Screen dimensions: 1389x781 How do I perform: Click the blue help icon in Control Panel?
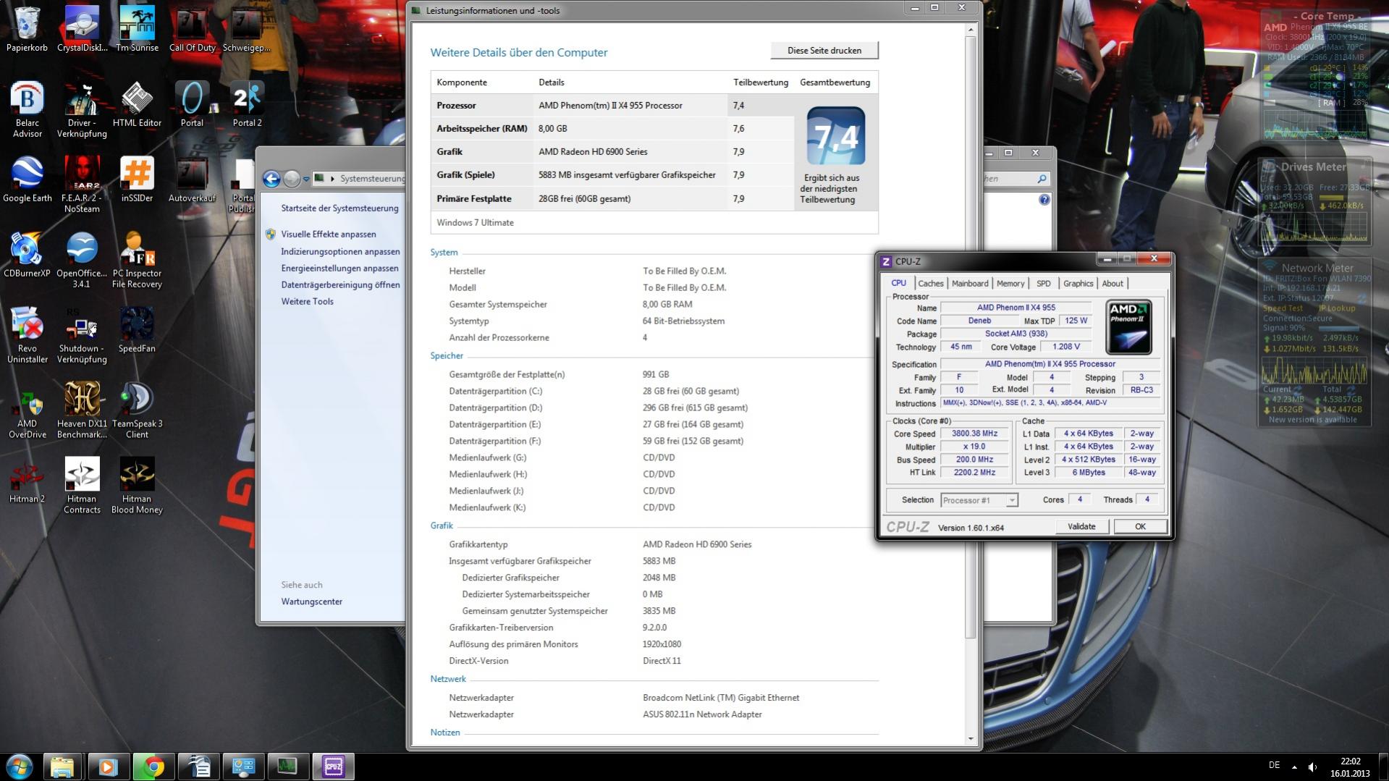tap(1044, 200)
